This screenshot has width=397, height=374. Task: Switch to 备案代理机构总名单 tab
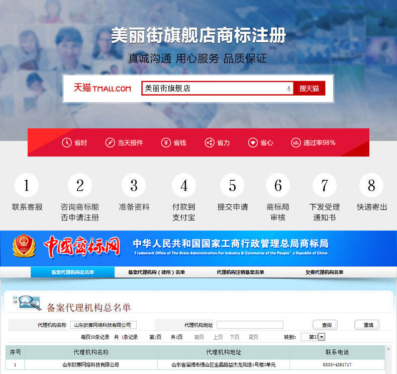73,272
